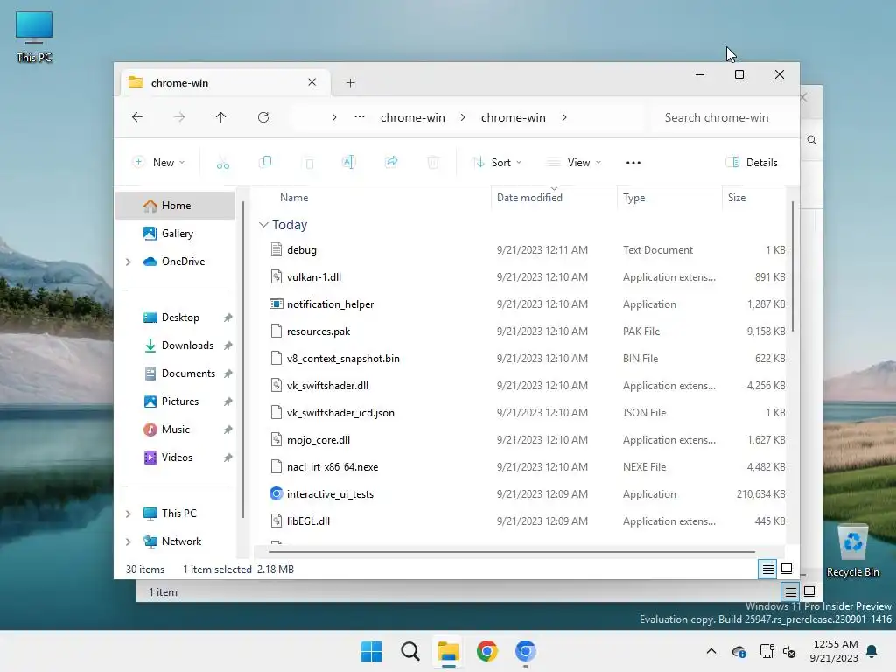The image size is (896, 672).
Task: Show hidden tray icons chevron
Action: pos(710,651)
